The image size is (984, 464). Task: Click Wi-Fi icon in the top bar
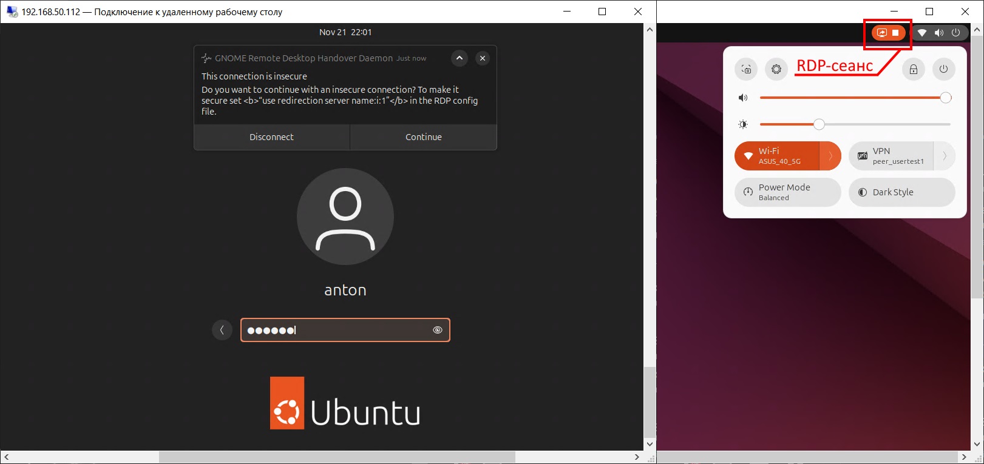coord(922,33)
